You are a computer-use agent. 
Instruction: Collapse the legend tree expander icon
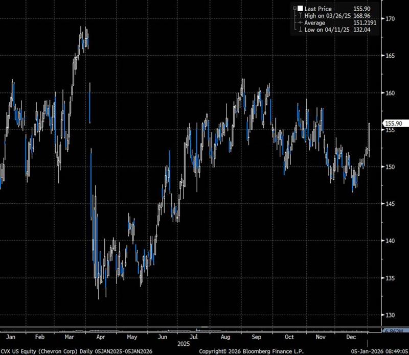coord(295,8)
